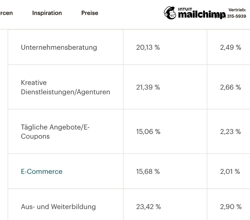Follow the E-Commerce link

pyautogui.click(x=41, y=171)
